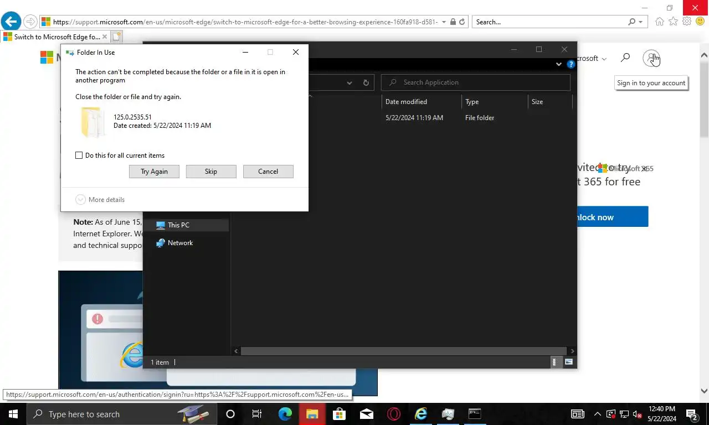Refresh the File Explorer folder view
This screenshot has height=425, width=709.
(366, 82)
